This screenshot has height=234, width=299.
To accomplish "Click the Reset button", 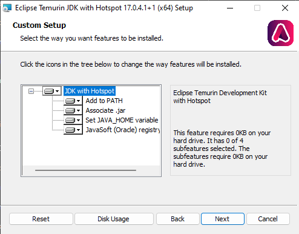I will [41, 219].
